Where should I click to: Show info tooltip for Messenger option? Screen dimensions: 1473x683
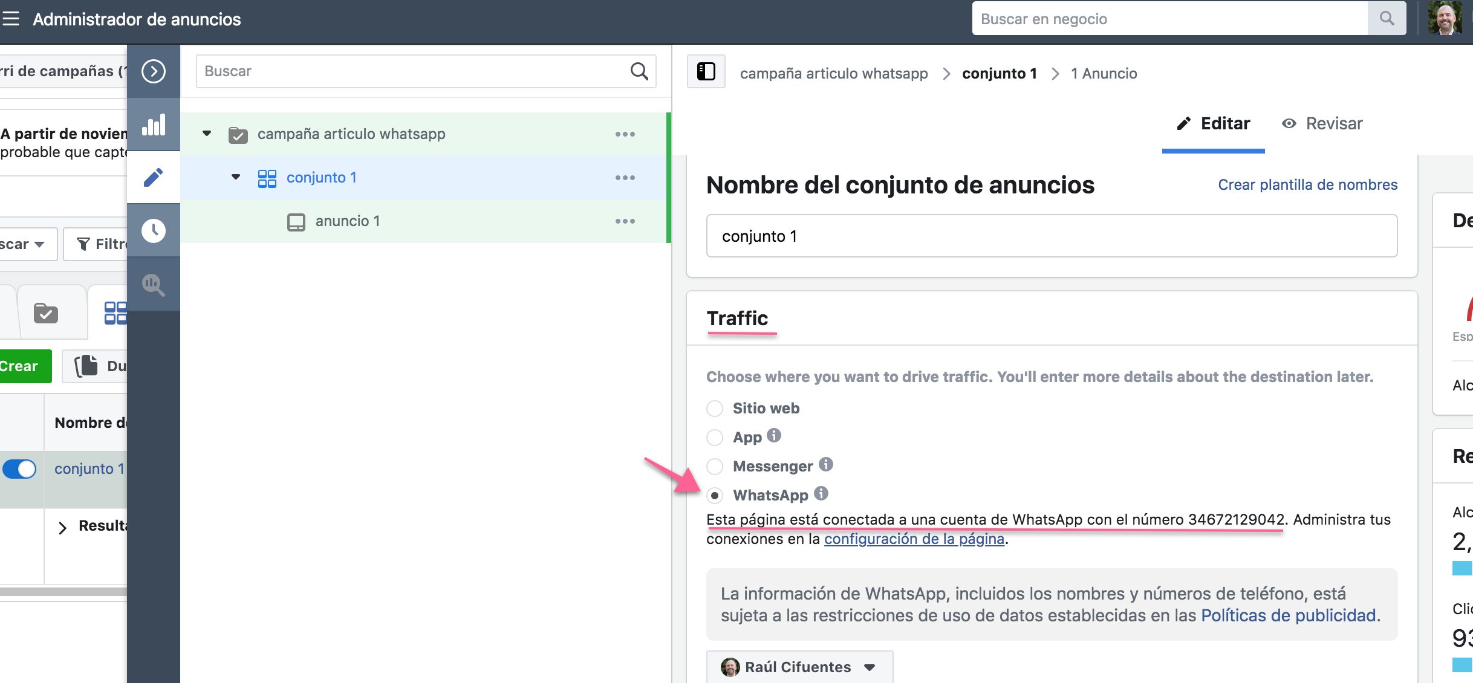tap(826, 464)
